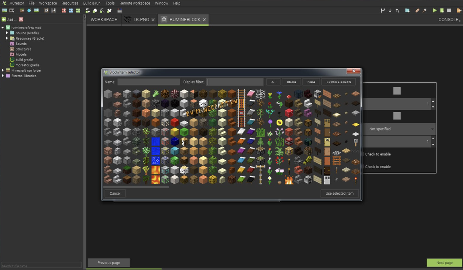Click the up arrow on the upper number field
This screenshot has width=463, height=270.
click(433, 101)
